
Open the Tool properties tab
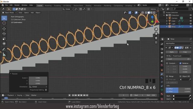pyautogui.click(x=162, y=44)
